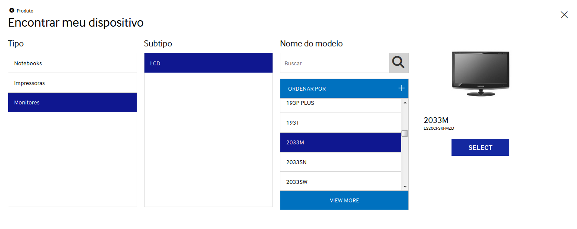Select Notebooks in the Tipo list
This screenshot has height=229, width=577.
pos(72,63)
